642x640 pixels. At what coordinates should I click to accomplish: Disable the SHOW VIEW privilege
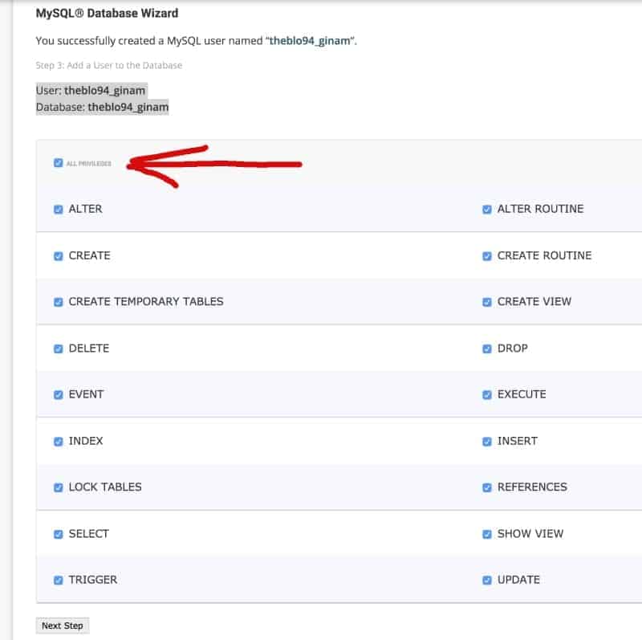coord(487,534)
